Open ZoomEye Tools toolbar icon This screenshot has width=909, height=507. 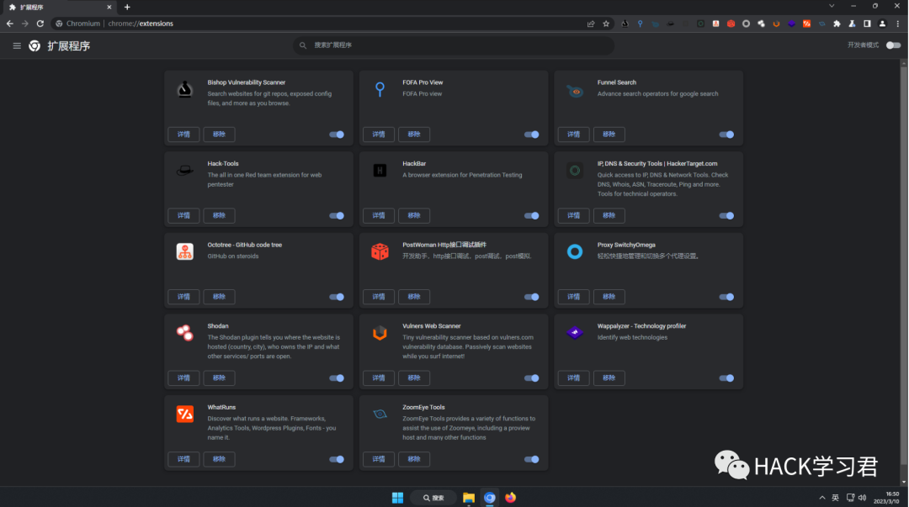click(821, 24)
